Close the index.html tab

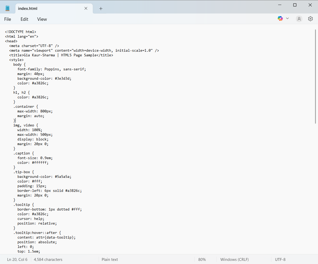(86, 8)
